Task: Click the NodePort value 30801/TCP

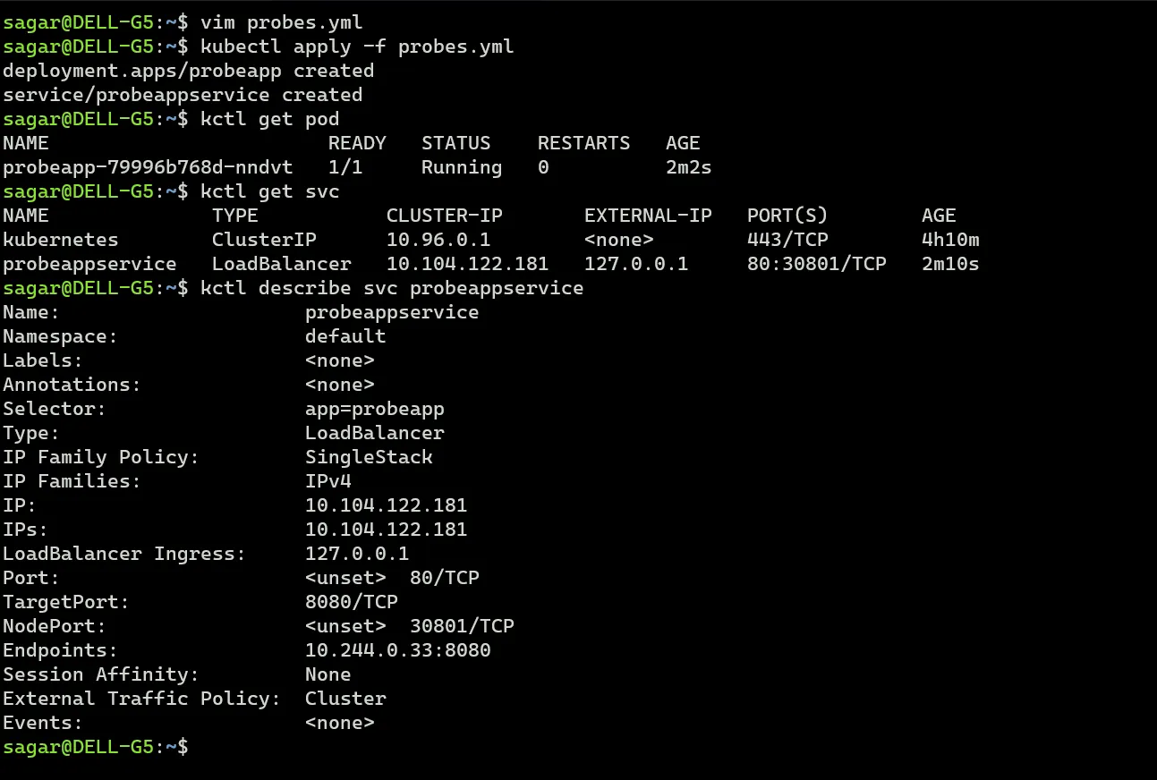Action: [x=462, y=626]
